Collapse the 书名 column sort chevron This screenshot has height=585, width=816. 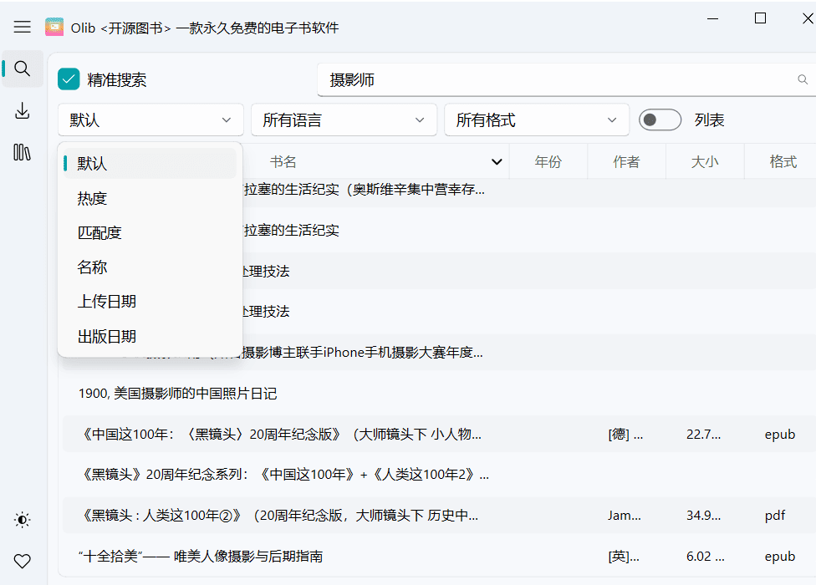coord(497,160)
